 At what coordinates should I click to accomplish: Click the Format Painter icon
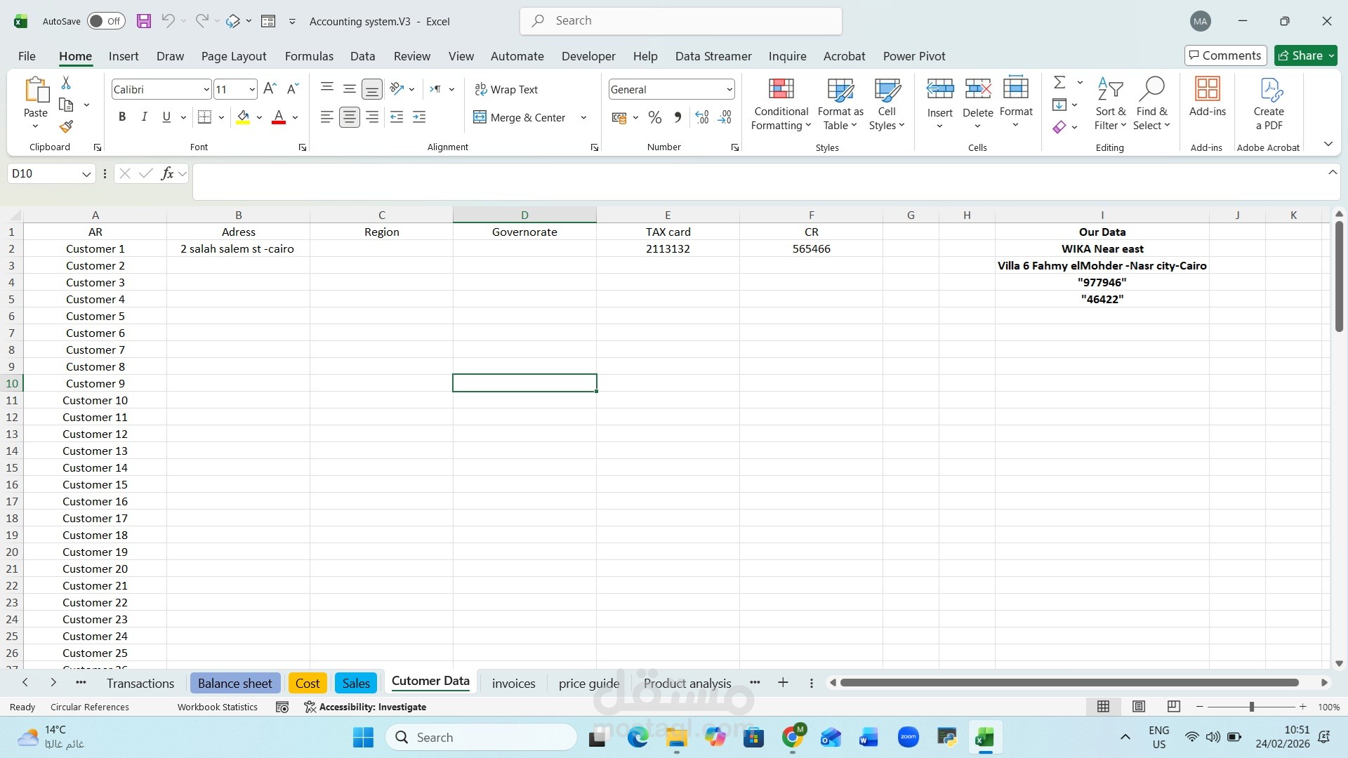click(66, 127)
